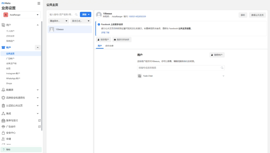Open 系统用户 in sidebar

(10, 41)
